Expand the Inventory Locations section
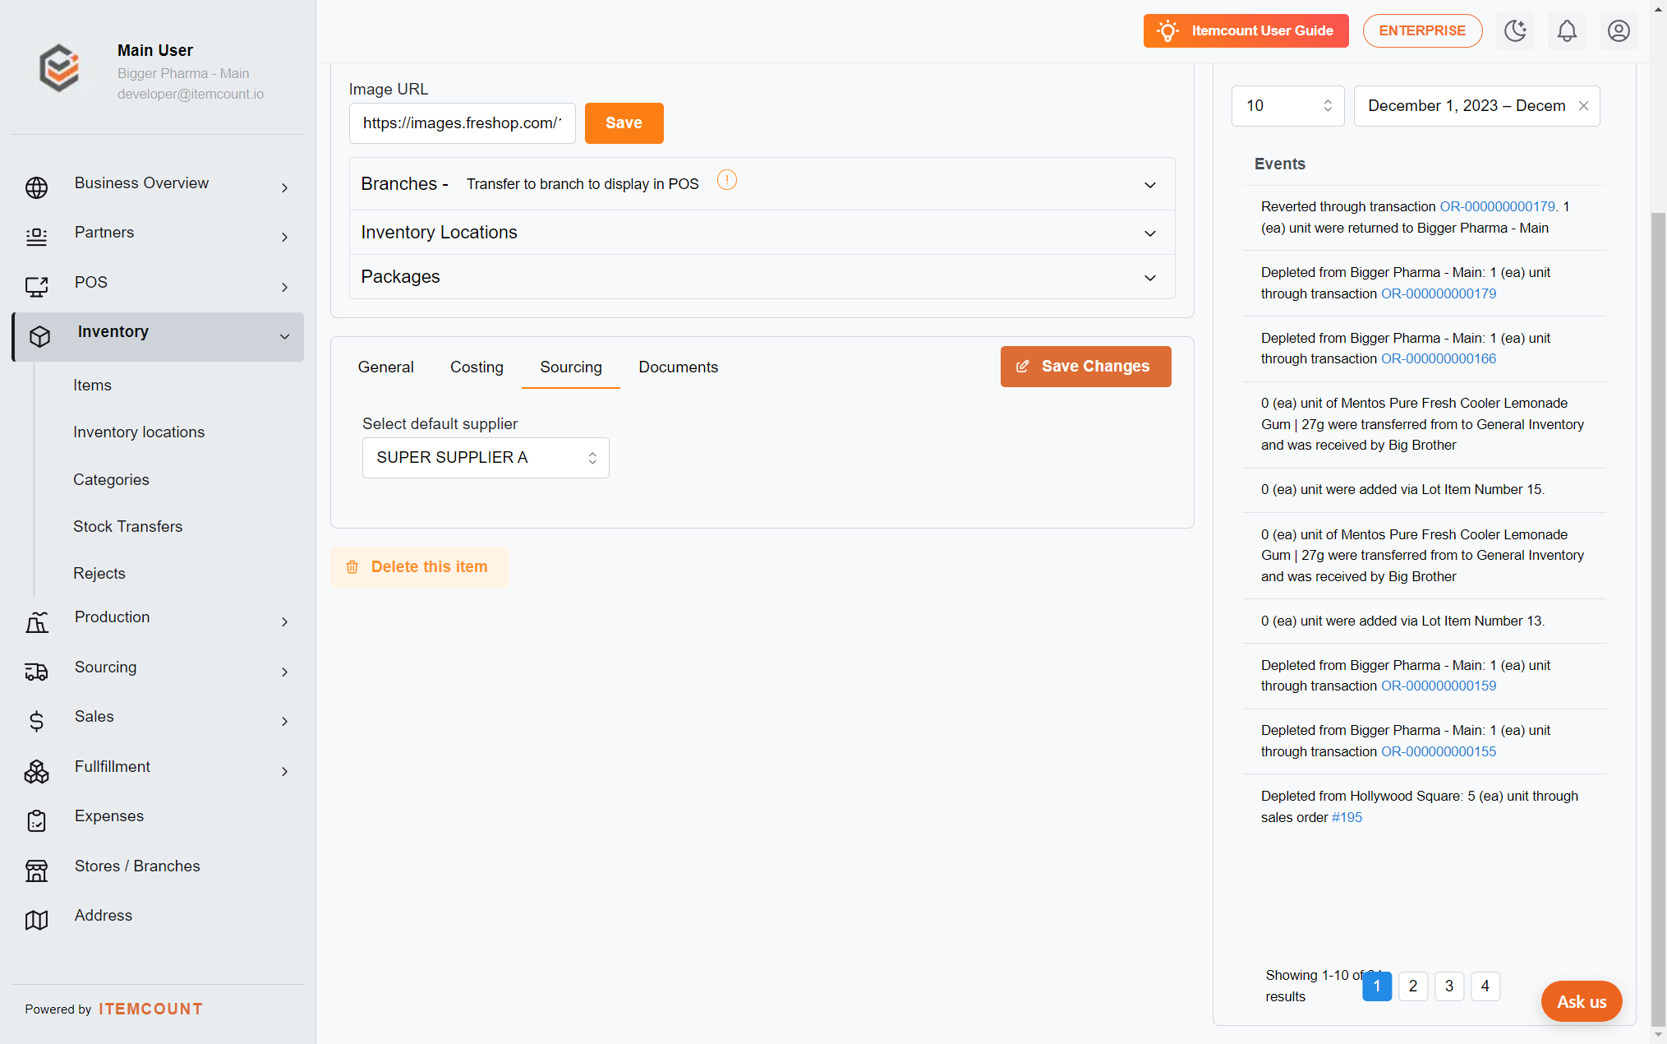 click(x=762, y=233)
